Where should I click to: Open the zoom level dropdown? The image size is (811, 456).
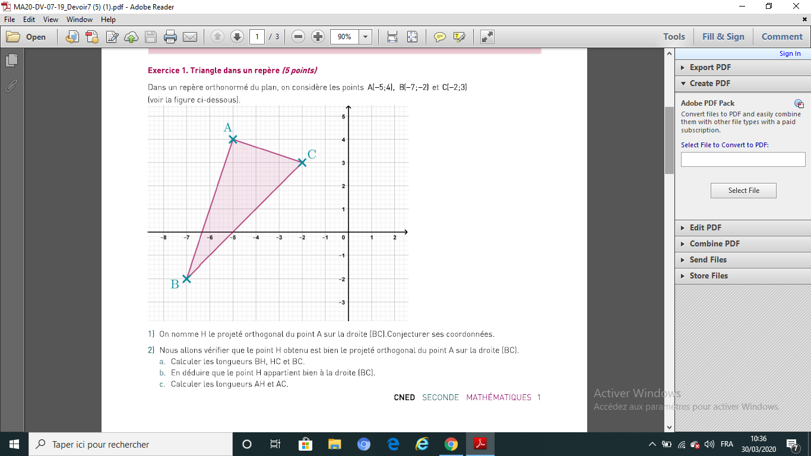click(x=365, y=37)
